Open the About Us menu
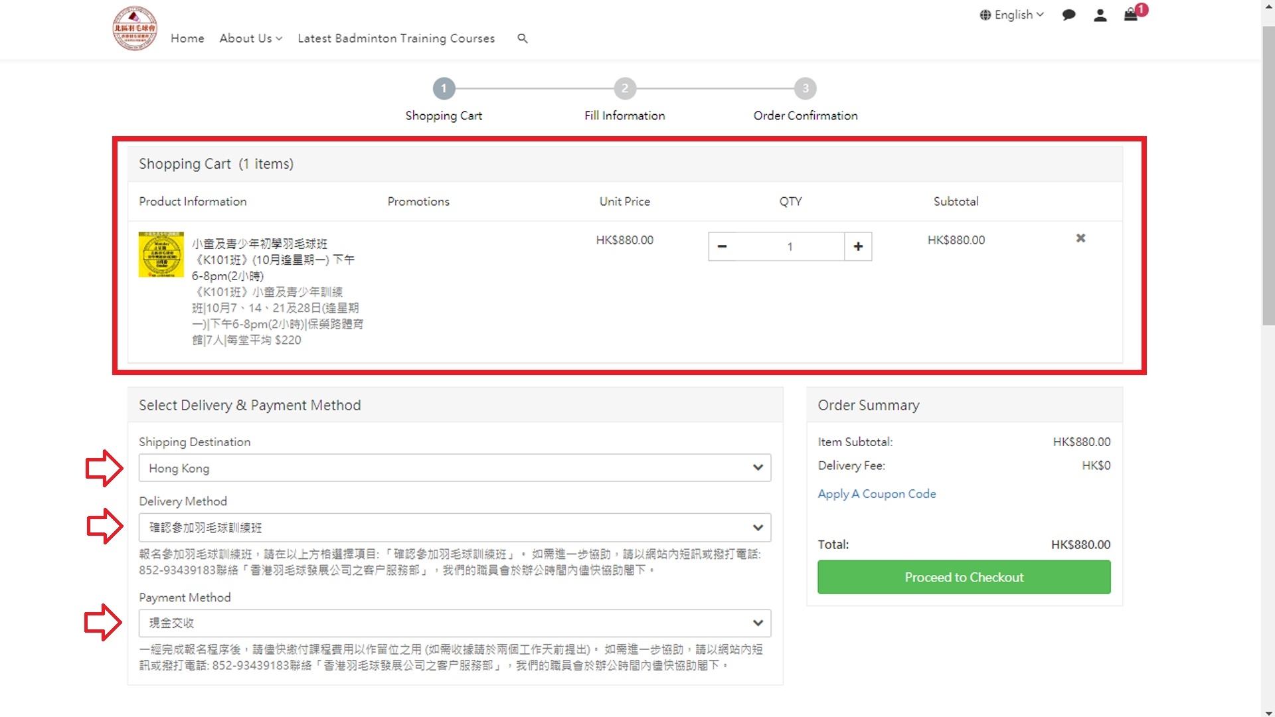1275x717 pixels. pos(250,39)
